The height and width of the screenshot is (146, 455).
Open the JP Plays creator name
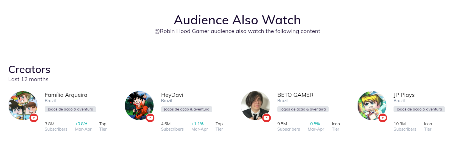404,95
